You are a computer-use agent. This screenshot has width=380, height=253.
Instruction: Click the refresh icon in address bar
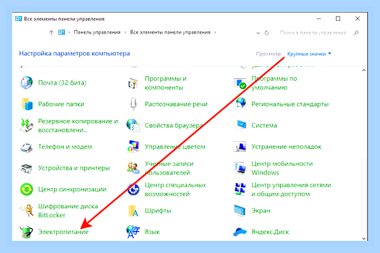pos(267,32)
